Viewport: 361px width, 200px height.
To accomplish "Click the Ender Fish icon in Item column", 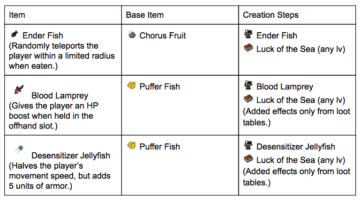I will 14,35.
